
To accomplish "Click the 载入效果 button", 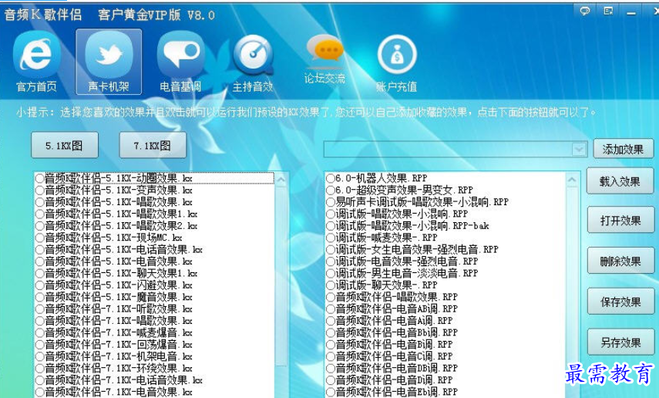I will [x=620, y=181].
